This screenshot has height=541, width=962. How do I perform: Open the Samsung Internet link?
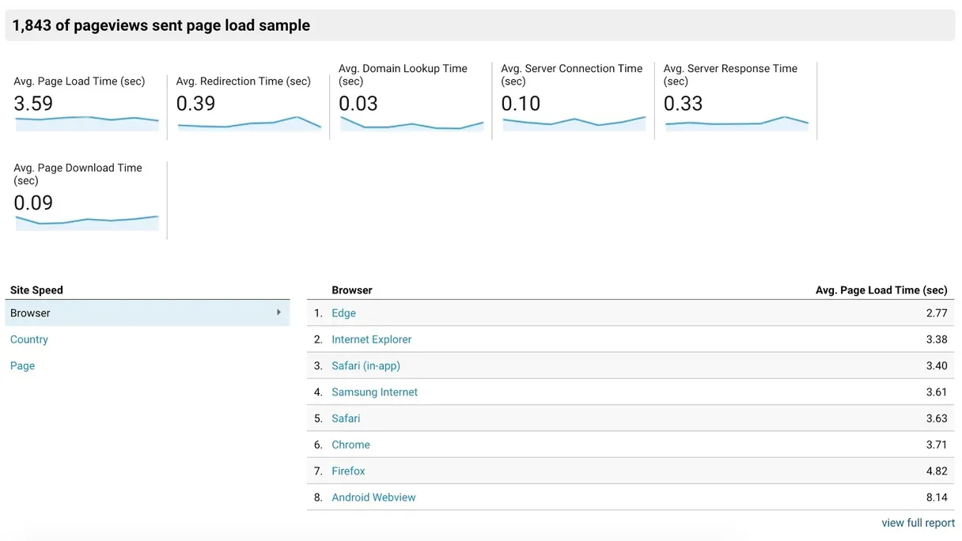click(374, 392)
